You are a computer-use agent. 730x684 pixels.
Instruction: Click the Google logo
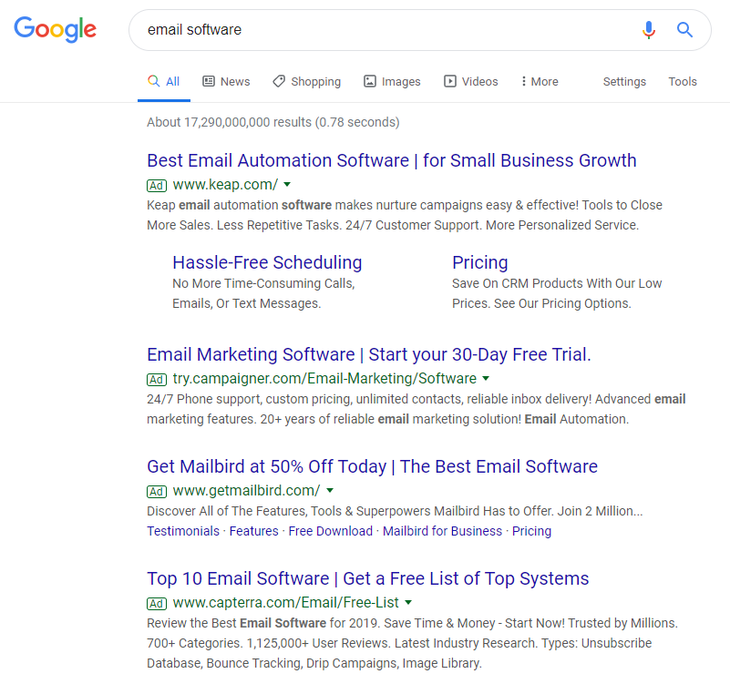point(55,29)
